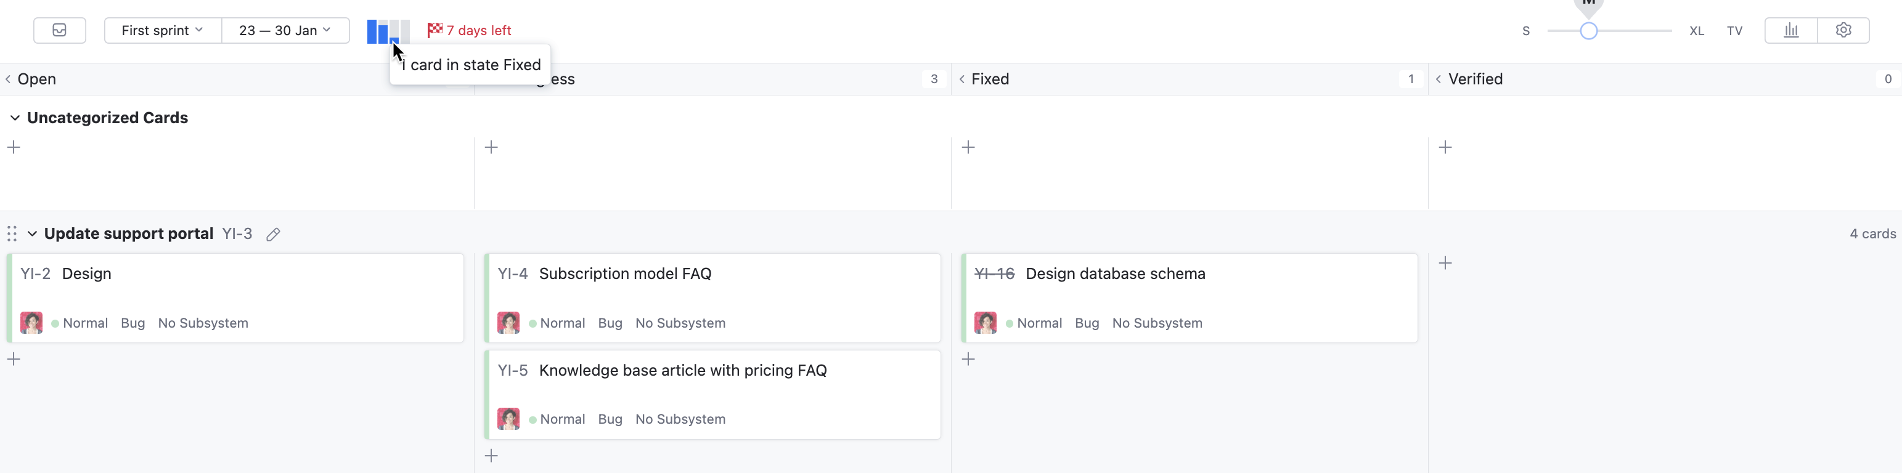The width and height of the screenshot is (1902, 473).
Task: Click the pencil edit icon beside YI-3
Action: [x=273, y=235]
